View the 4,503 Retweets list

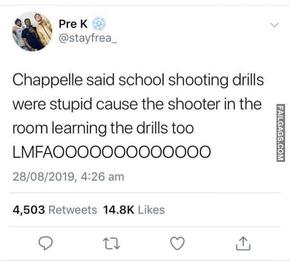point(55,210)
